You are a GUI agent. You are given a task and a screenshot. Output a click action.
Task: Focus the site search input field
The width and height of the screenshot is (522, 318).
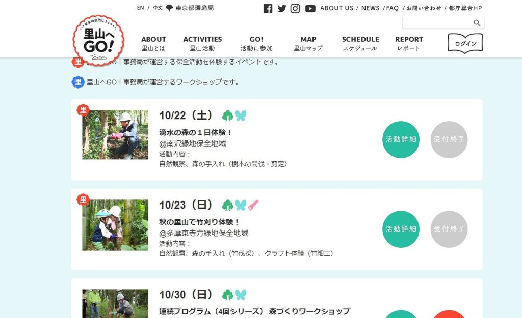[x=437, y=23]
